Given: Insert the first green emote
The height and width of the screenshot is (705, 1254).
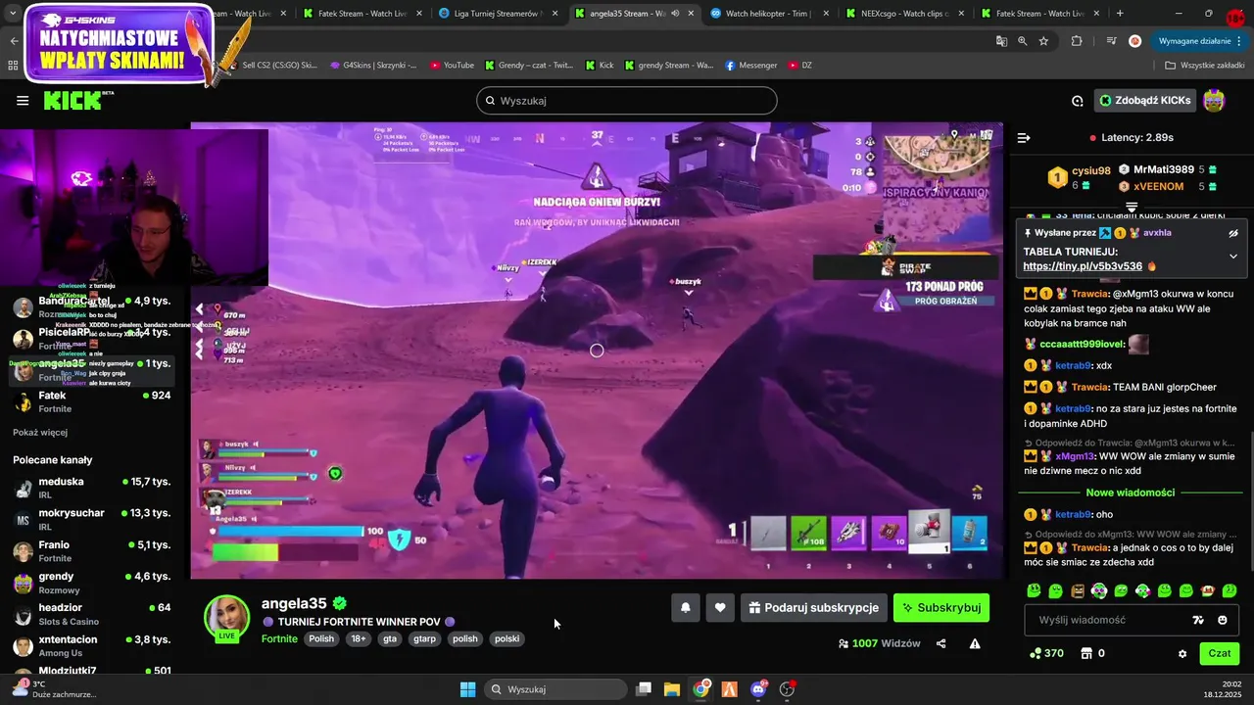Looking at the screenshot, I should (1035, 590).
